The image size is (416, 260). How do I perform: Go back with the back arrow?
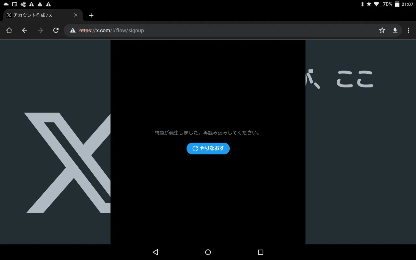(x=25, y=30)
